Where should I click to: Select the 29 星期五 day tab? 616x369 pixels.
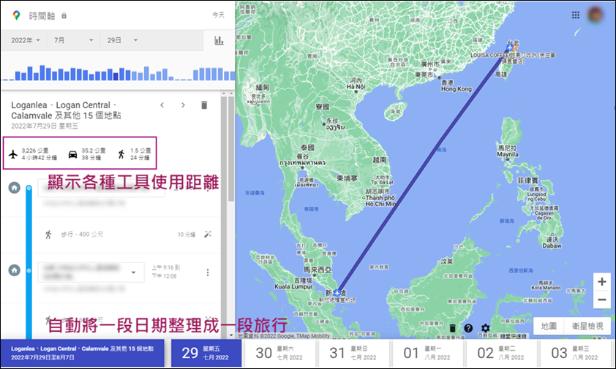coord(206,353)
